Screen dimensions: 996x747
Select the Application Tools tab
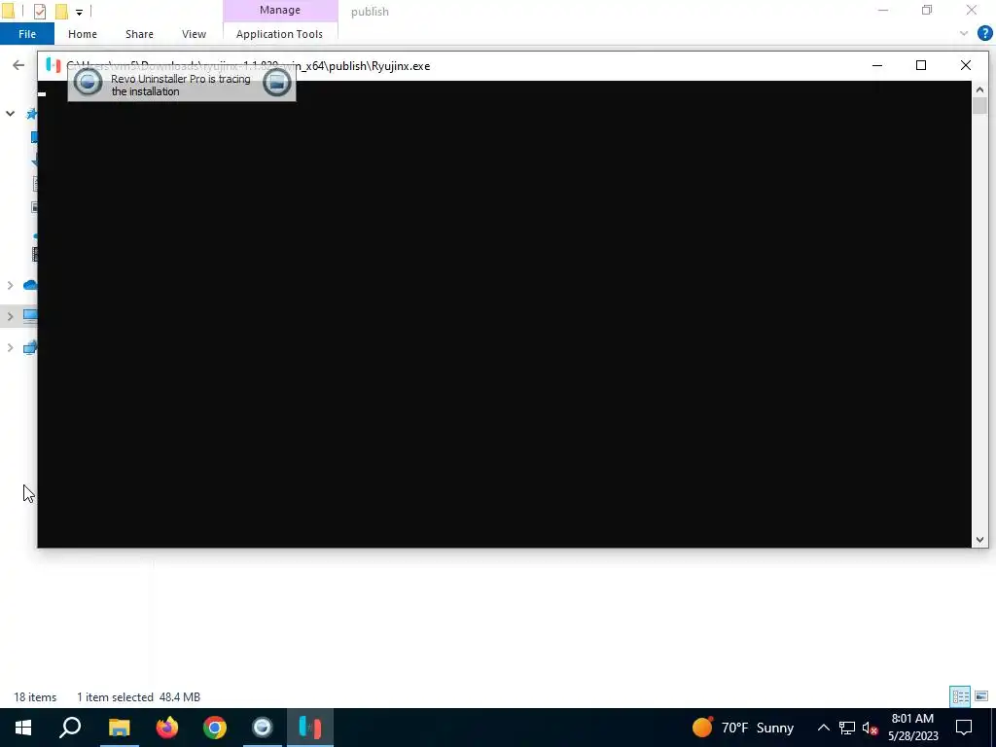[x=279, y=34]
